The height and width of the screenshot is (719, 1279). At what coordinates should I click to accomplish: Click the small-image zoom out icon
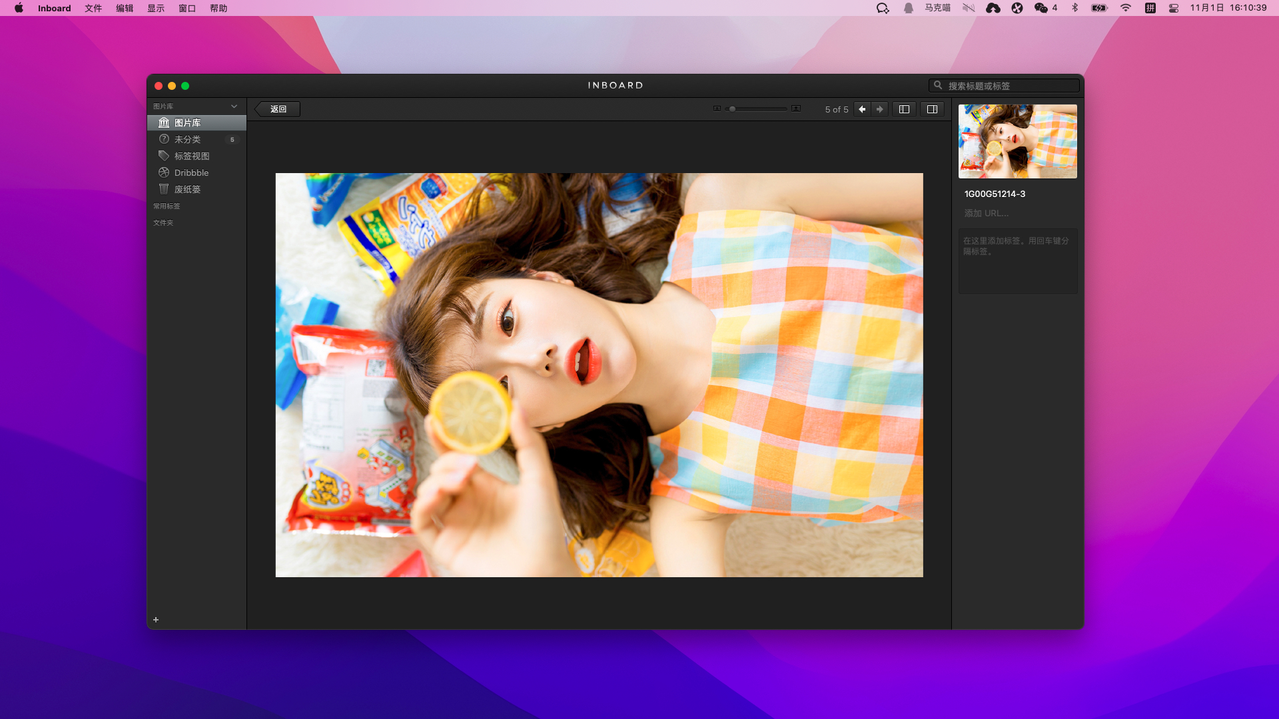click(x=717, y=109)
